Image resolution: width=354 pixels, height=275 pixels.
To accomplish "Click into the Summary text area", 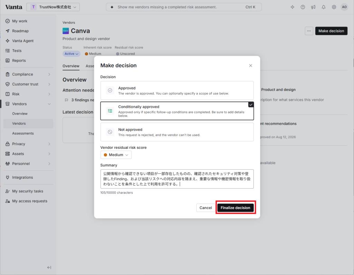I will coord(177,179).
